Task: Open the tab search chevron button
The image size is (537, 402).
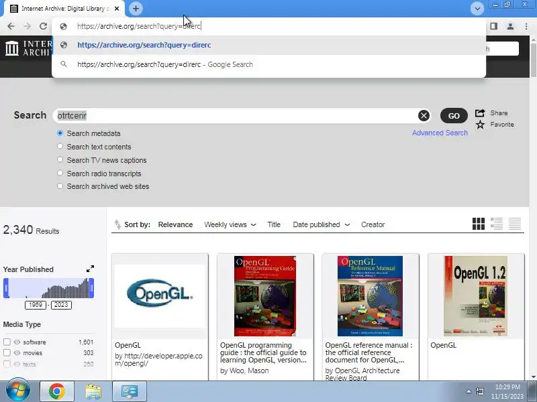Action: pyautogui.click(x=477, y=9)
